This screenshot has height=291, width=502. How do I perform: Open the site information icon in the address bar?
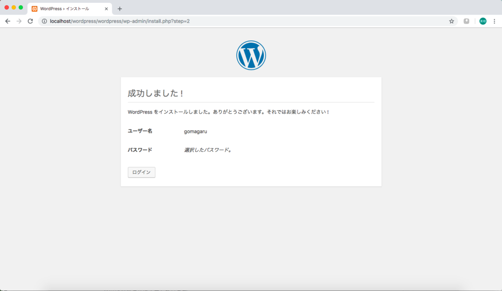click(44, 21)
